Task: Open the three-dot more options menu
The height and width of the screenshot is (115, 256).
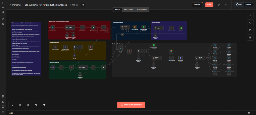Action: 226,5
